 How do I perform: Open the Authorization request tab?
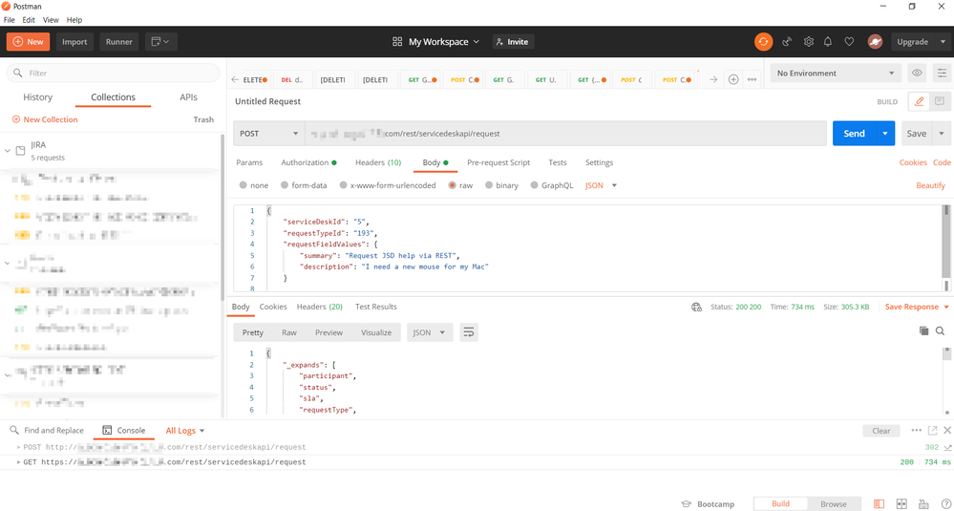308,162
